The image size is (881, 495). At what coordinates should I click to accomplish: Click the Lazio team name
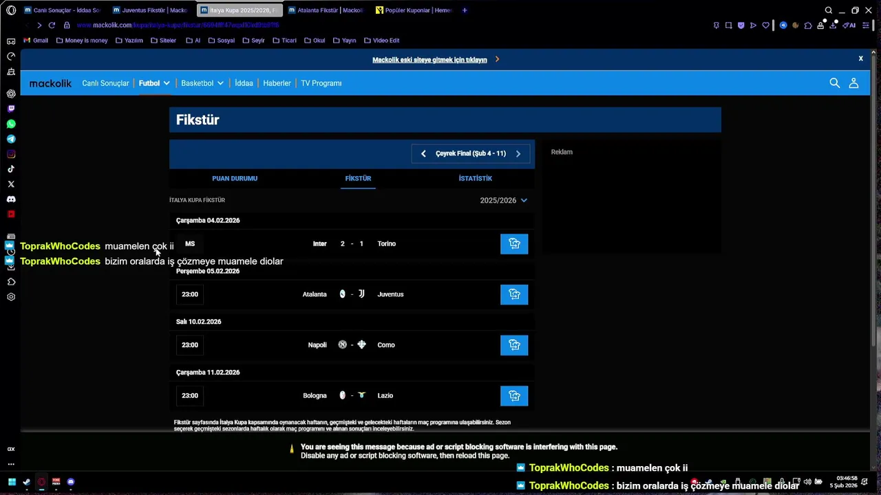[x=385, y=395]
